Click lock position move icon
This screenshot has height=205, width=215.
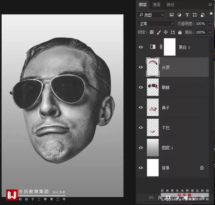(165, 32)
